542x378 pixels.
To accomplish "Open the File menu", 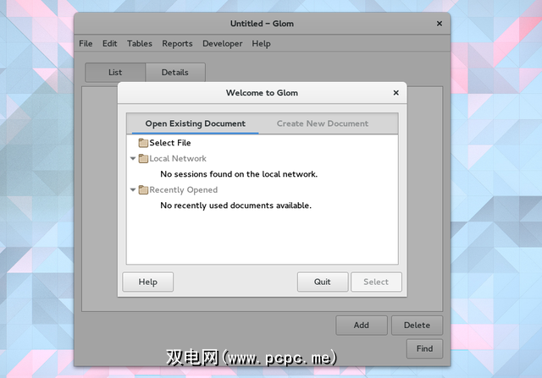I will click(x=86, y=43).
